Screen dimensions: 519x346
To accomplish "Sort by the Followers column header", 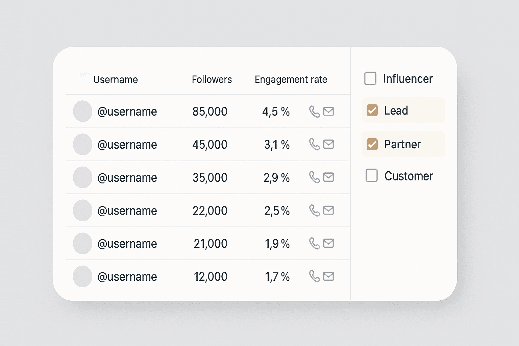I will coord(212,79).
